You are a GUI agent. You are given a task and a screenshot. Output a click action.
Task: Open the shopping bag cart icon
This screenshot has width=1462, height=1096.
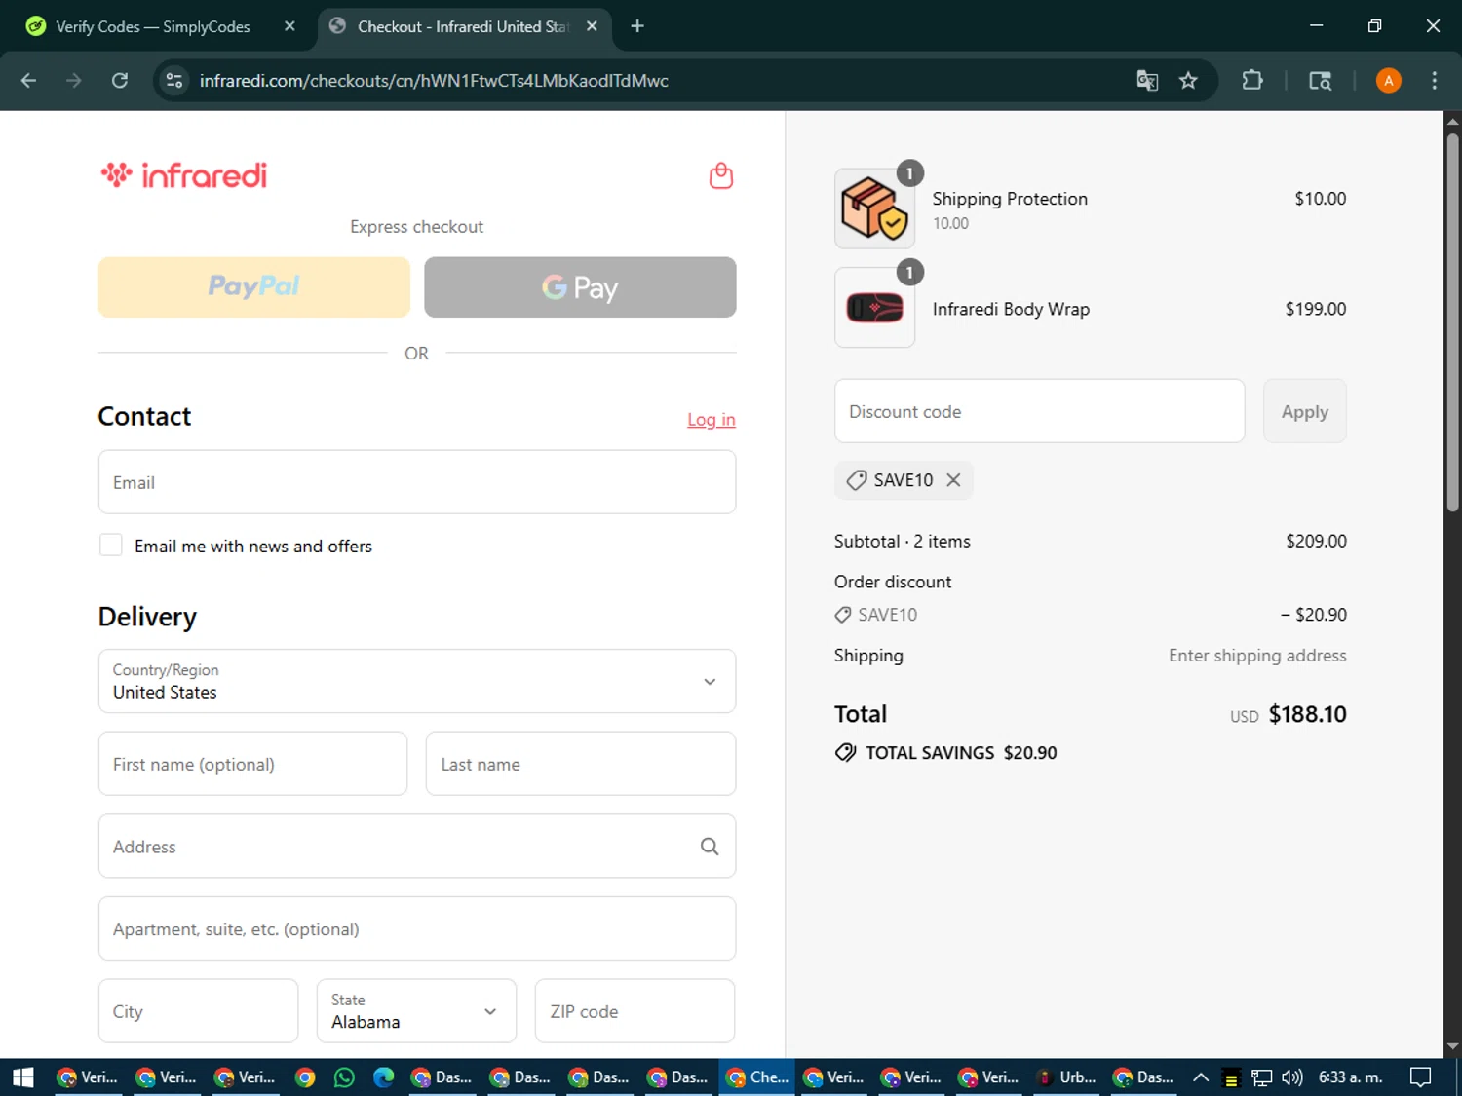point(721,175)
